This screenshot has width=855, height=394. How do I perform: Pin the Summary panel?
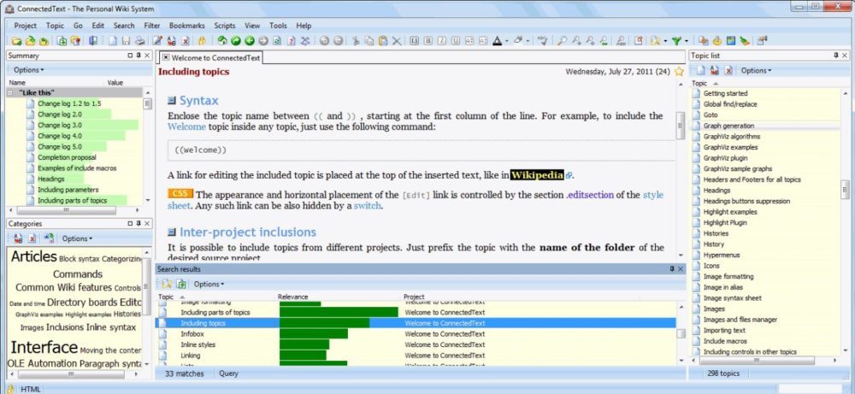pyautogui.click(x=138, y=56)
